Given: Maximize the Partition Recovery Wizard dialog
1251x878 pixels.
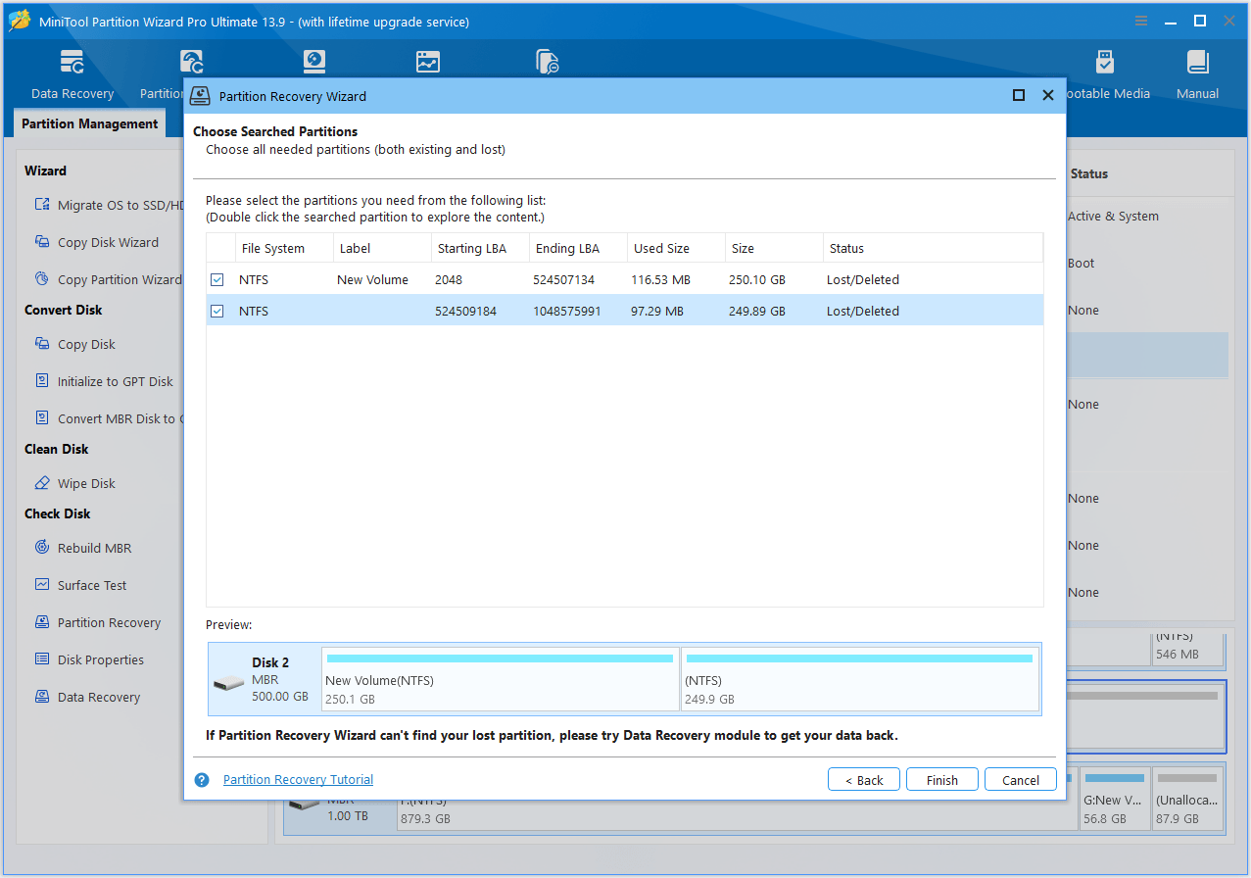Looking at the screenshot, I should 1019,95.
